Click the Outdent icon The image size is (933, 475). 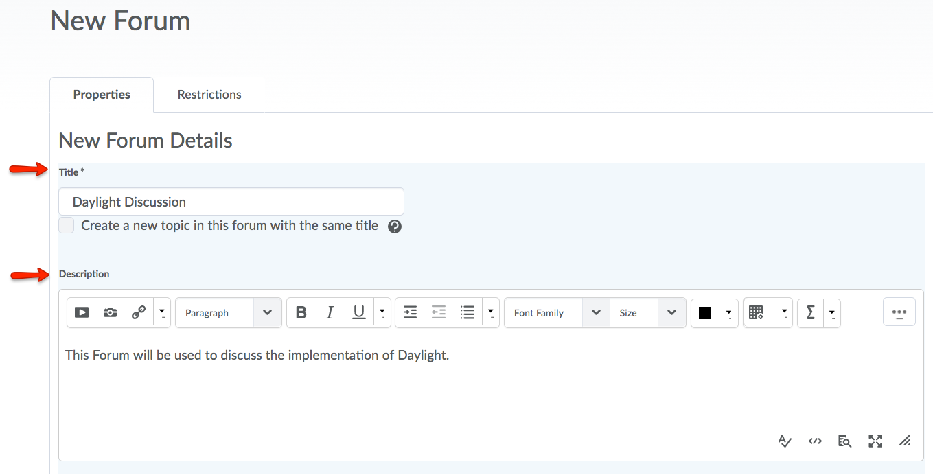pyautogui.click(x=439, y=313)
